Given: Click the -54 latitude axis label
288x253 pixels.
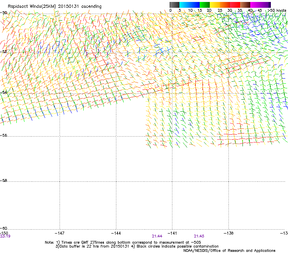Looking at the screenshot, I should coord(4,92).
